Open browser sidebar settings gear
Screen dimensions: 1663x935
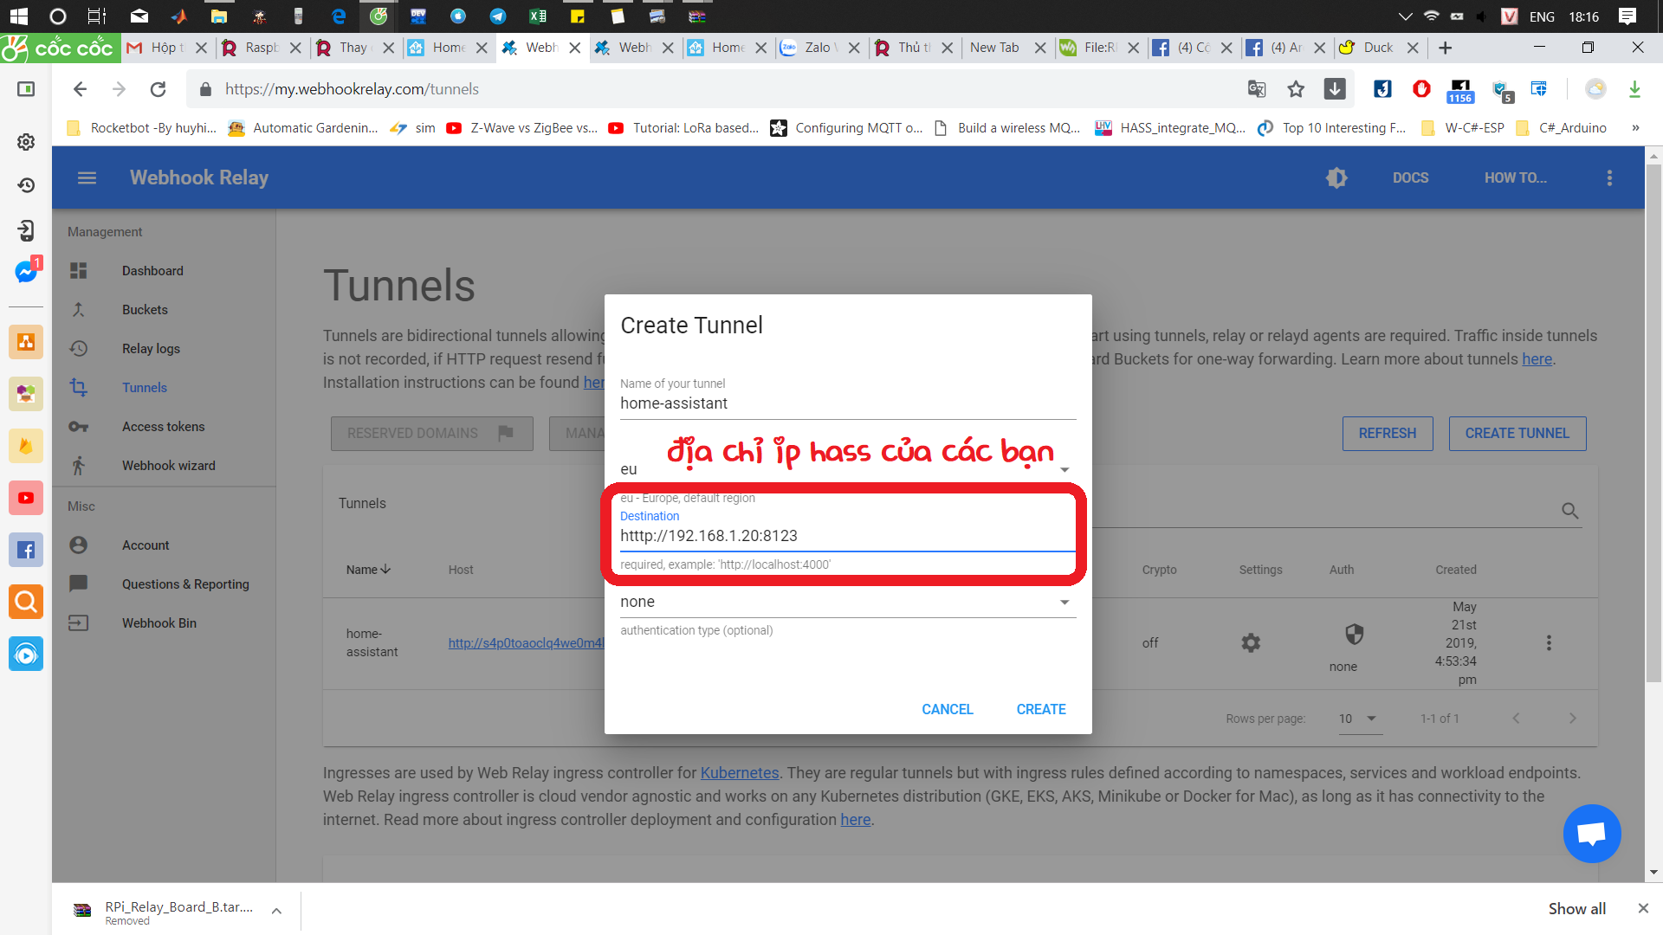click(26, 141)
